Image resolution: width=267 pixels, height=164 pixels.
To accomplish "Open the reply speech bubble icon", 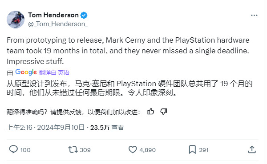I will click(13, 150).
